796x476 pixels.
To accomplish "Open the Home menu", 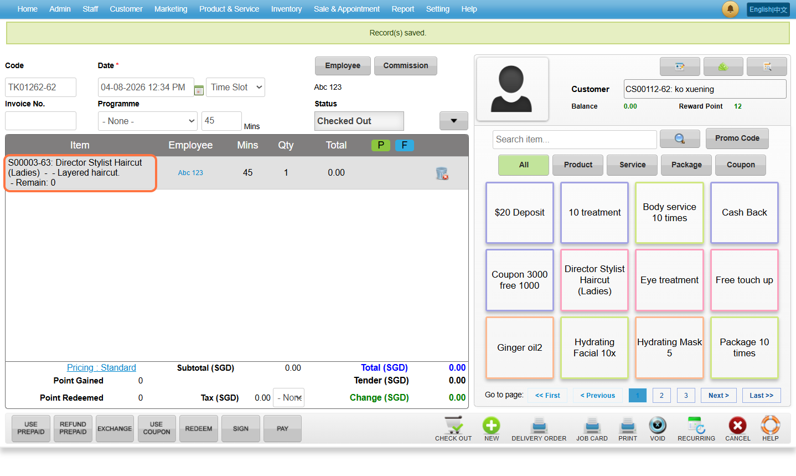I will click(27, 9).
